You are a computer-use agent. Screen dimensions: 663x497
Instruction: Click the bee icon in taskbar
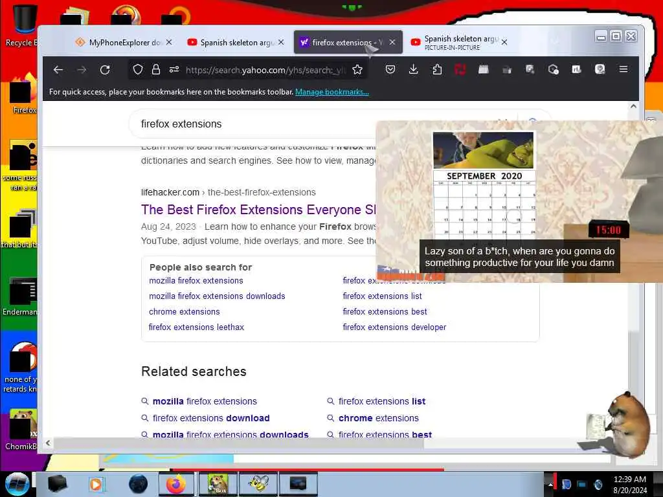click(x=259, y=484)
